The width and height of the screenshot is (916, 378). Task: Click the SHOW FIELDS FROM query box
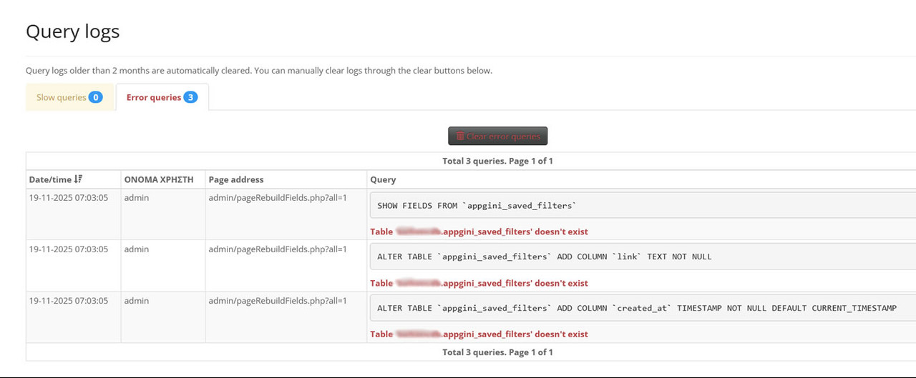[x=643, y=206]
